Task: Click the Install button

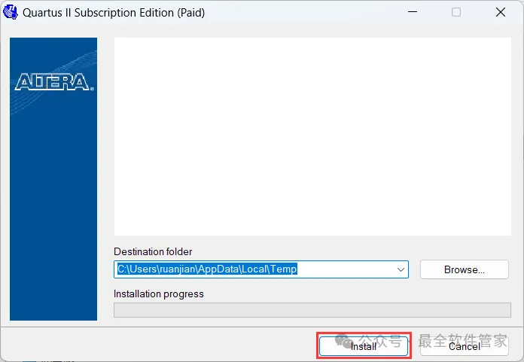Action: pyautogui.click(x=363, y=346)
